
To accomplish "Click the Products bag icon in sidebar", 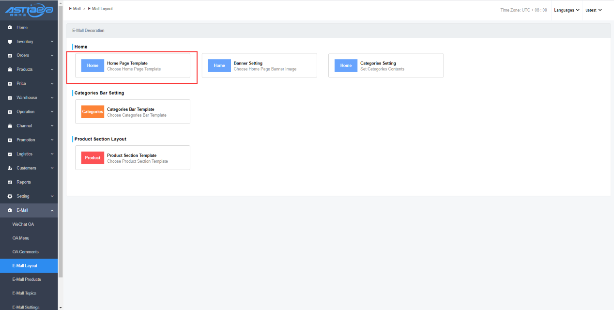I will [10, 70].
